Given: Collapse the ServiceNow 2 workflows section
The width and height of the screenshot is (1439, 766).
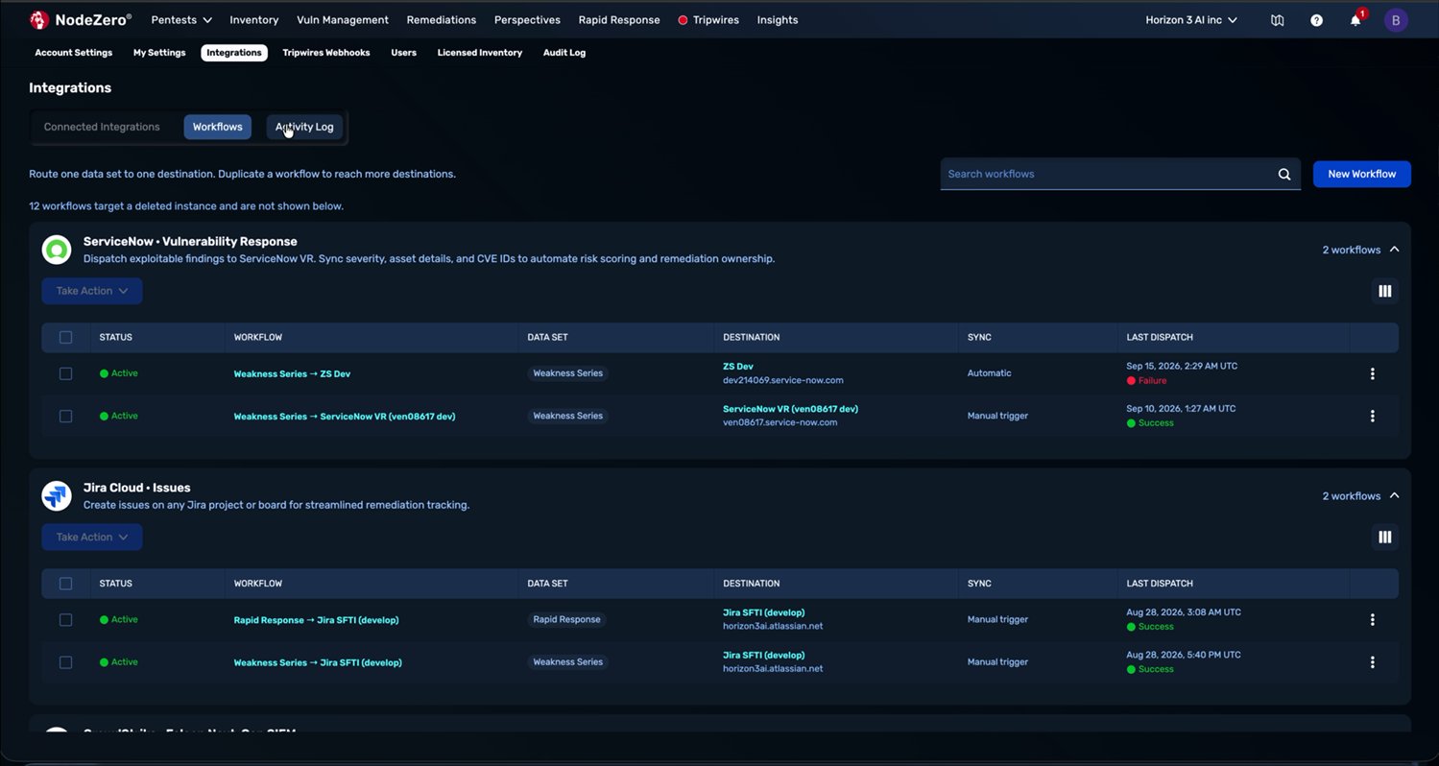Looking at the screenshot, I should 1360,250.
